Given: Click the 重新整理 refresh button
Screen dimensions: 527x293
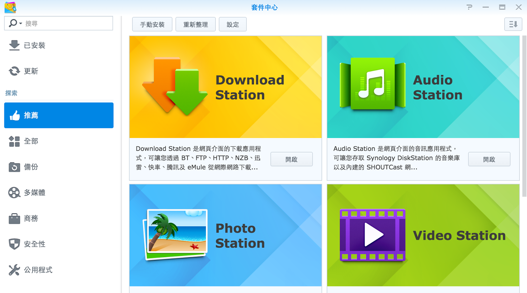Looking at the screenshot, I should 196,24.
